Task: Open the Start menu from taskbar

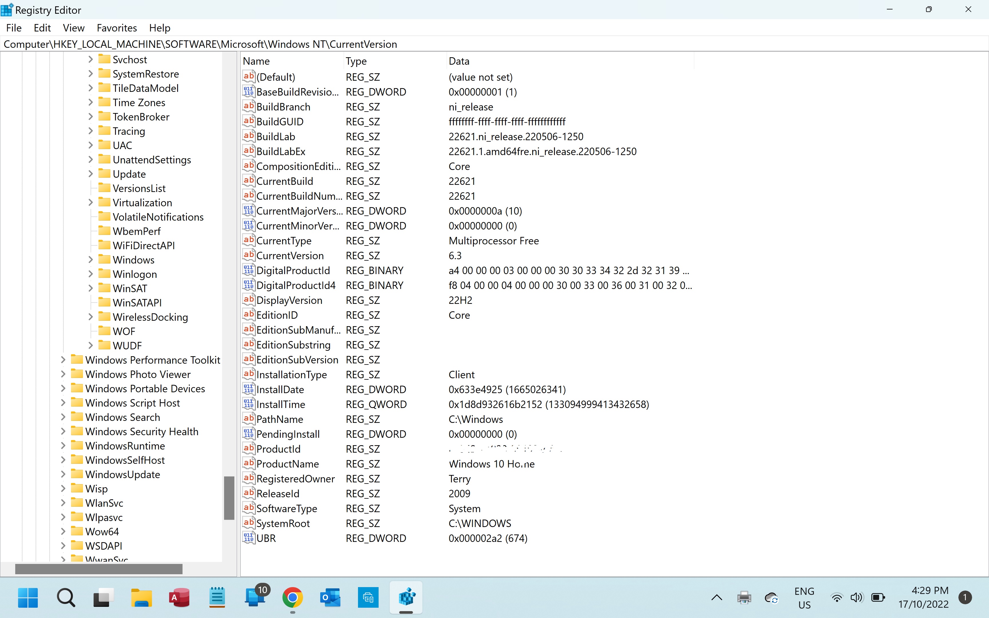Action: pos(28,598)
